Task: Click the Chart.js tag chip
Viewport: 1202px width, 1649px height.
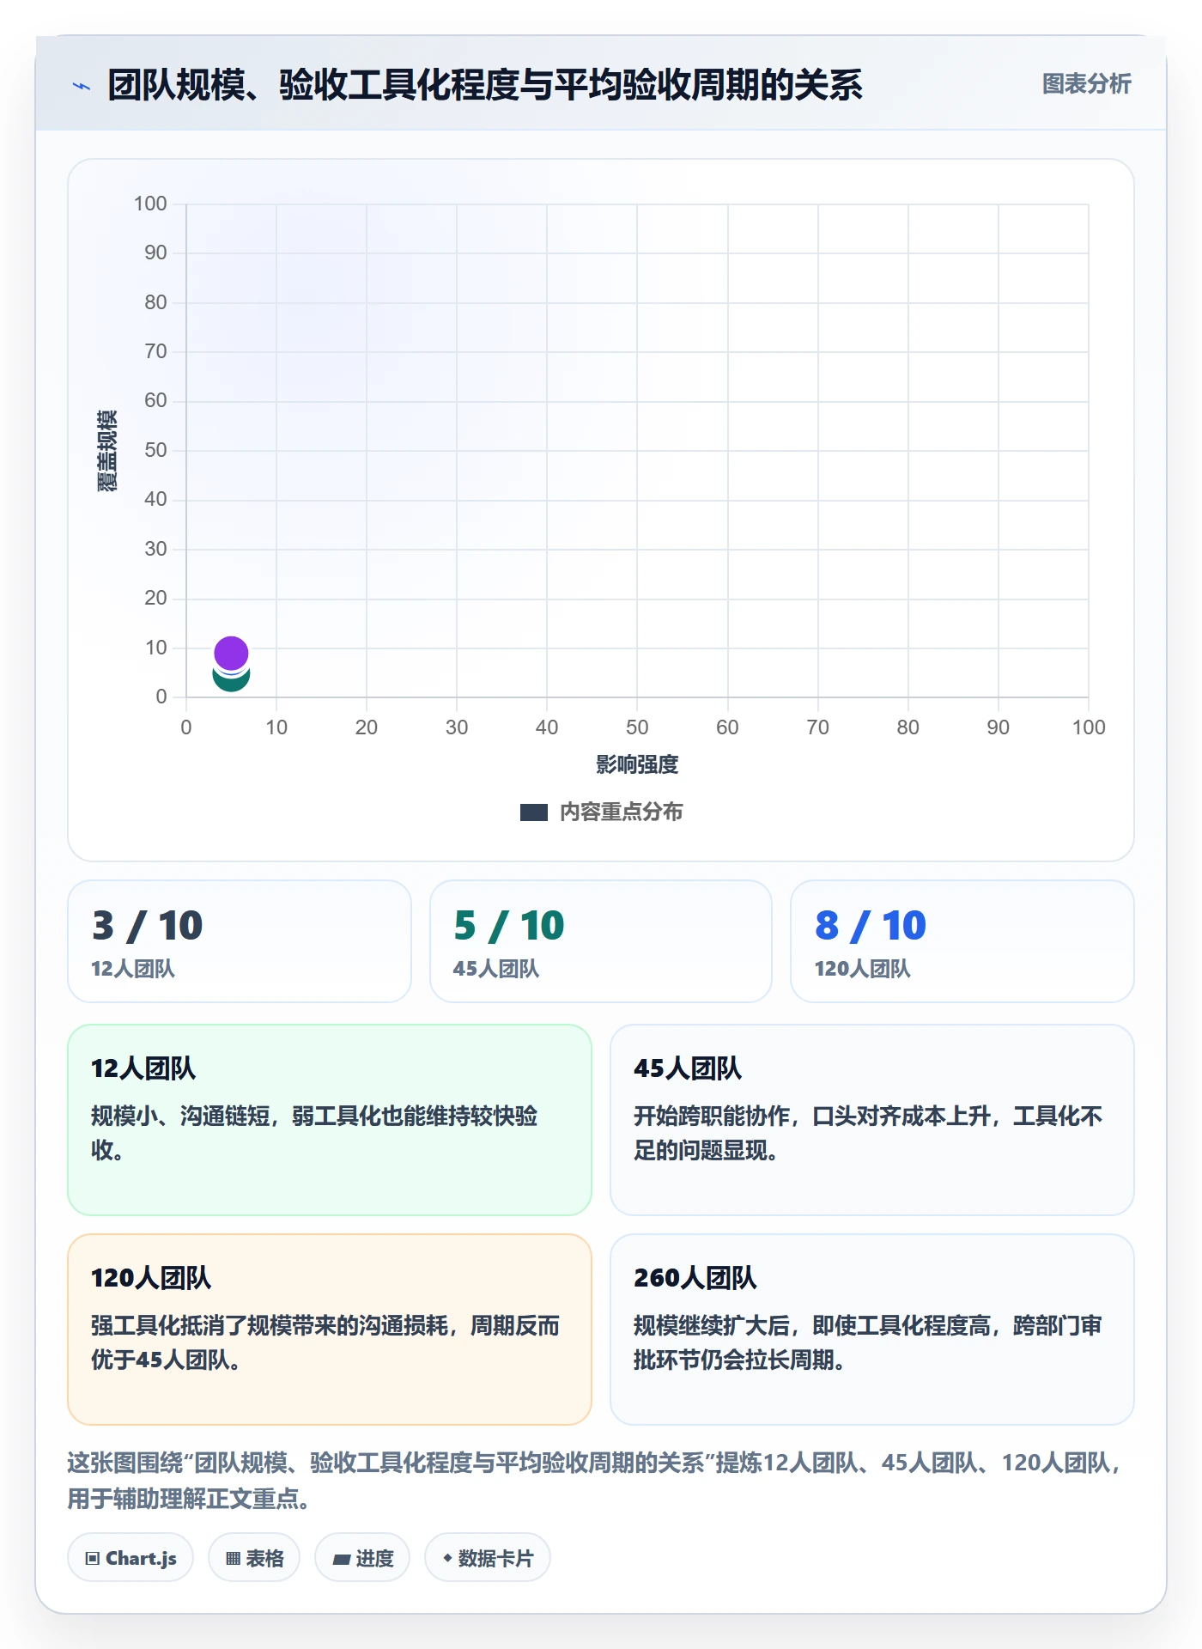Action: tap(131, 1558)
